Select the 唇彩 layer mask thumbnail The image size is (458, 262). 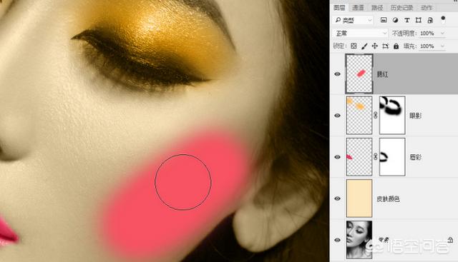tap(392, 157)
